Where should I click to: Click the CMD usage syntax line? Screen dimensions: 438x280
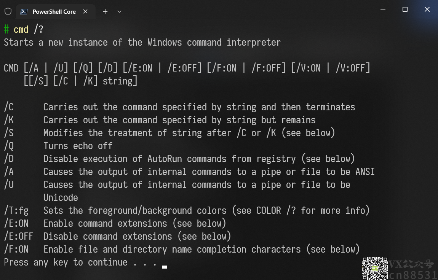click(x=187, y=68)
